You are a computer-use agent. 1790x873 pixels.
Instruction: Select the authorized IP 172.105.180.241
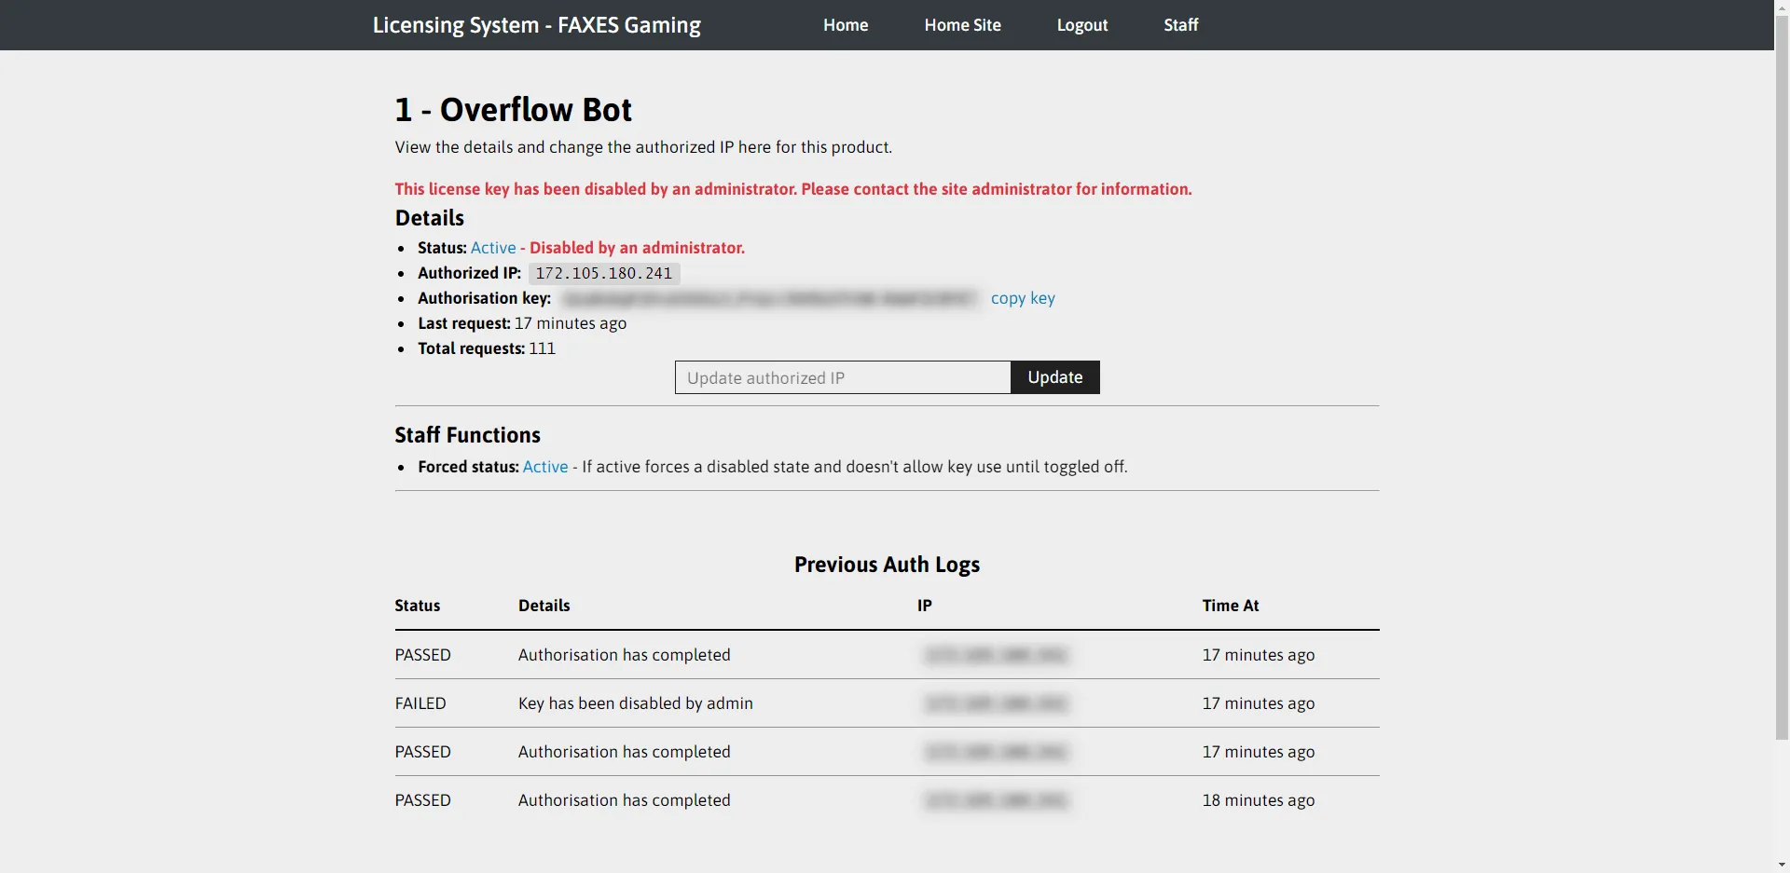click(x=603, y=273)
